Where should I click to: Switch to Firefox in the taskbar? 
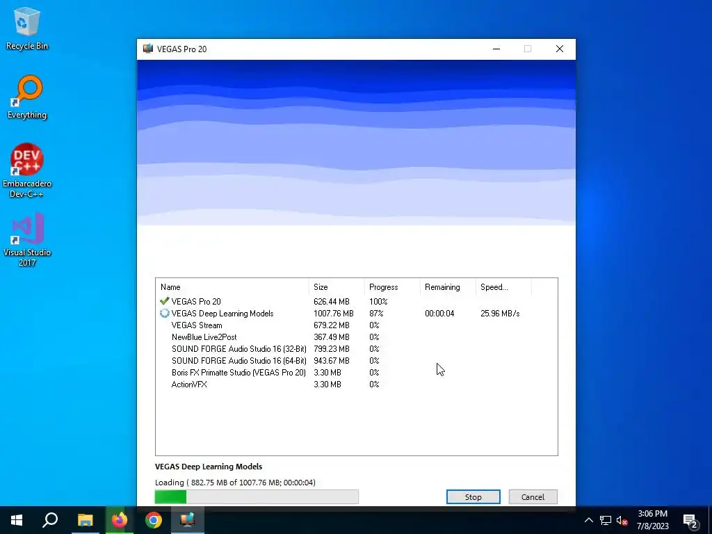click(120, 520)
